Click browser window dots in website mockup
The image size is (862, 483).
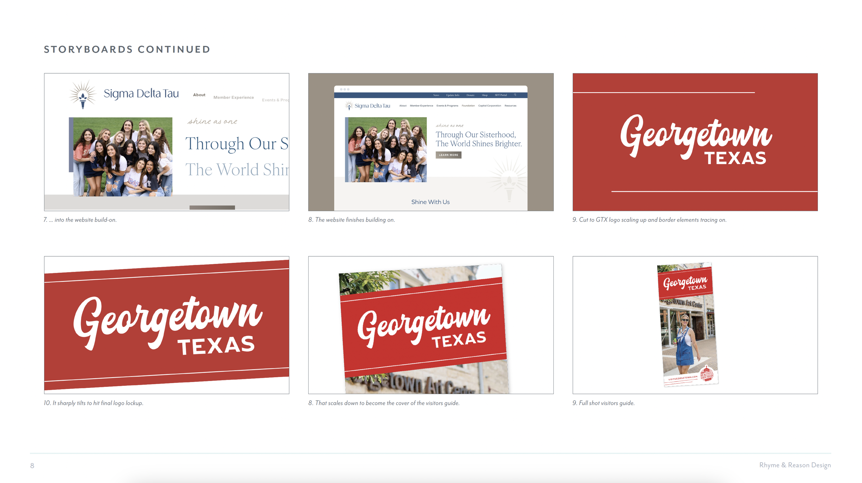[x=344, y=89]
